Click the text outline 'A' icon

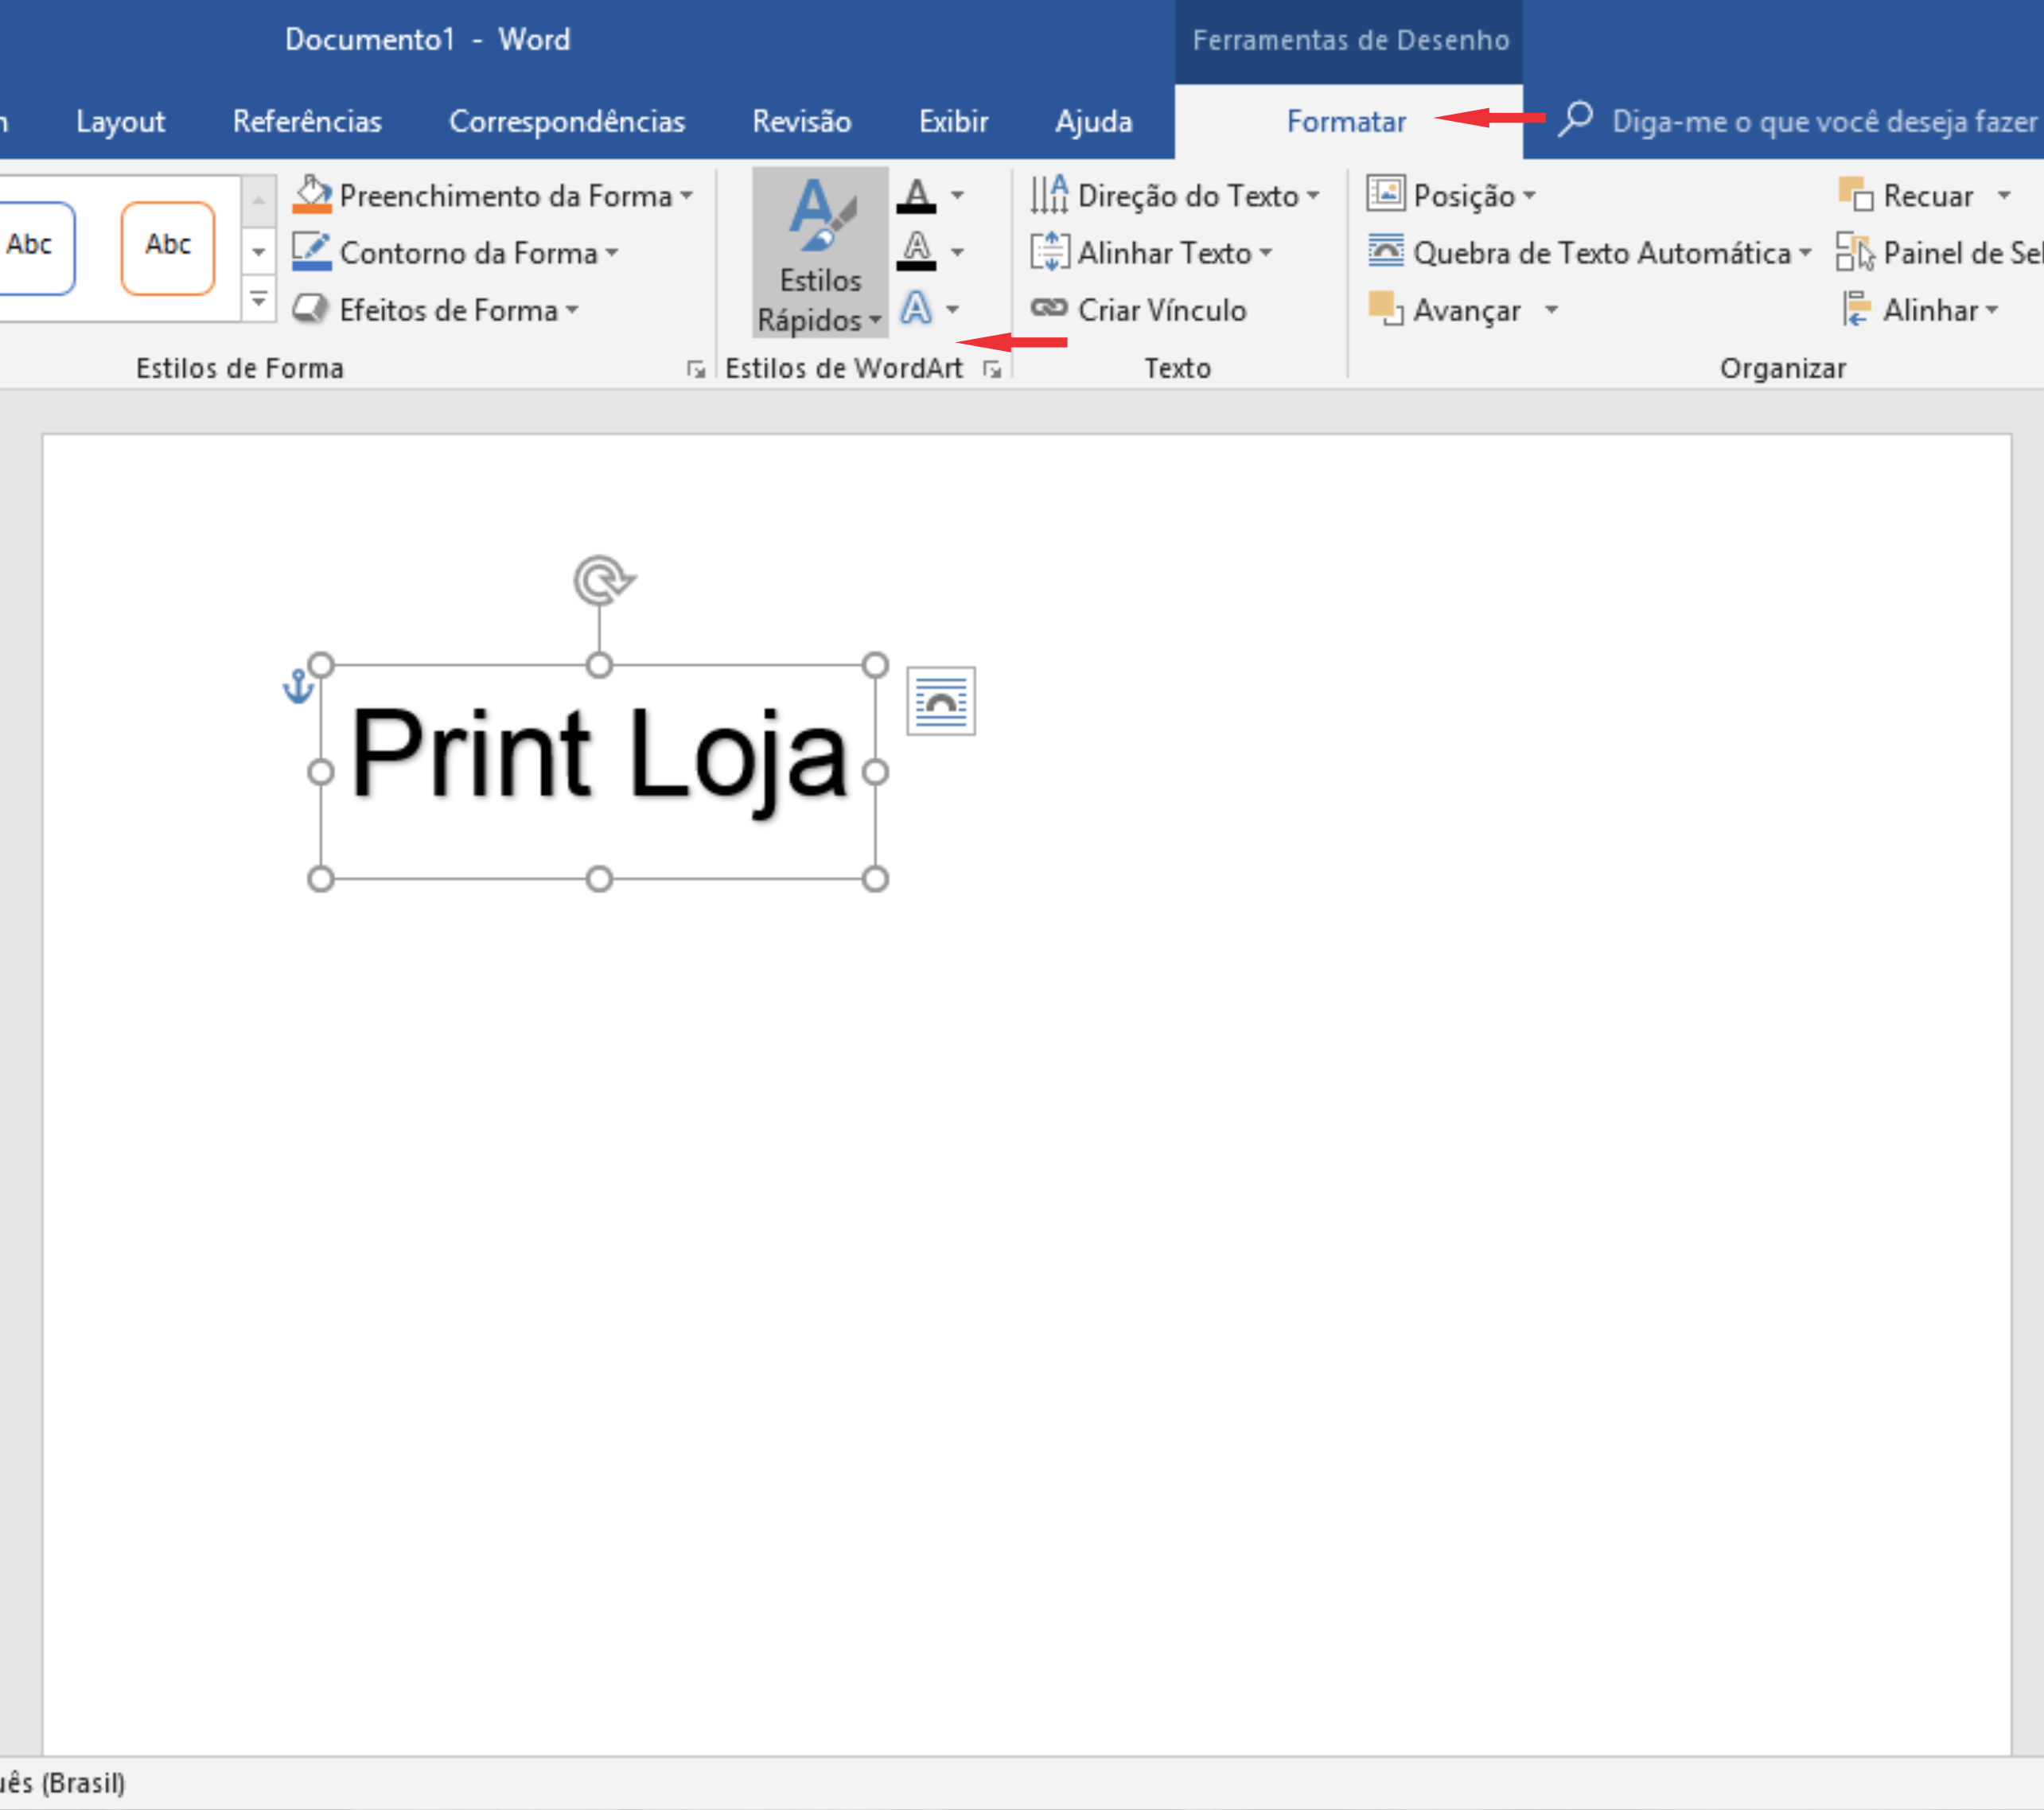[x=916, y=252]
